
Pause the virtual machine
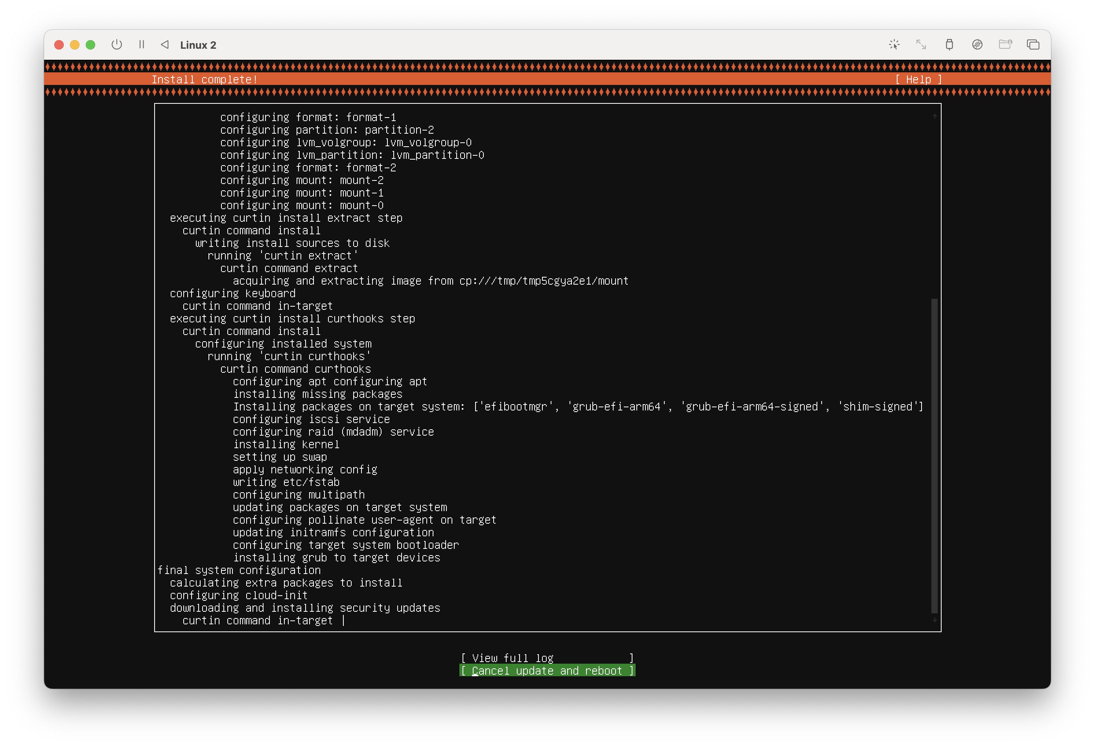pos(141,45)
